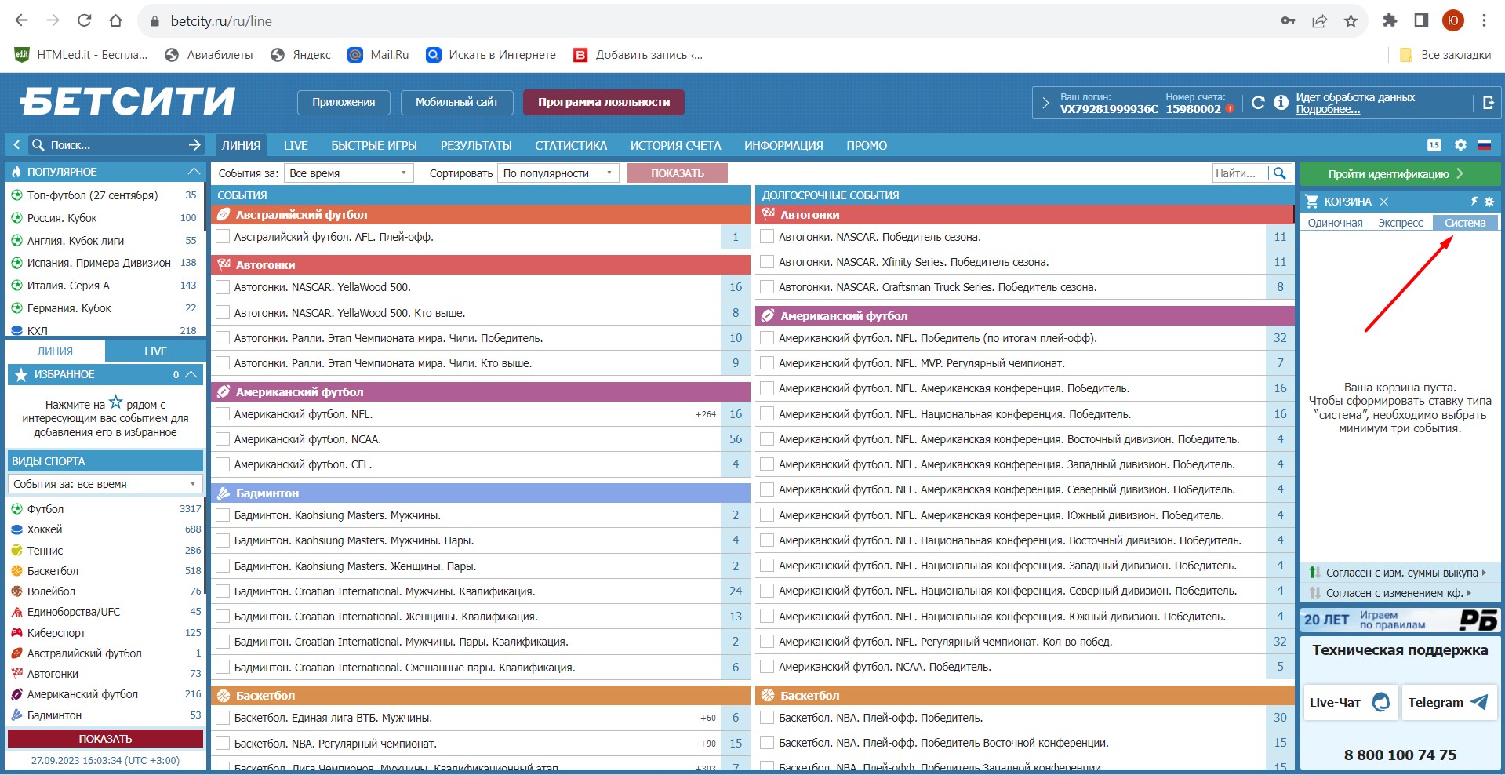Select Баскетбол. NBA. Плей-офф. Победитель. checkbox

(x=768, y=718)
